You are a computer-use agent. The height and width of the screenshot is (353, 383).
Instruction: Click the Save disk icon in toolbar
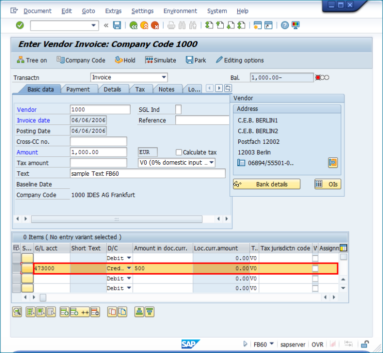[117, 25]
